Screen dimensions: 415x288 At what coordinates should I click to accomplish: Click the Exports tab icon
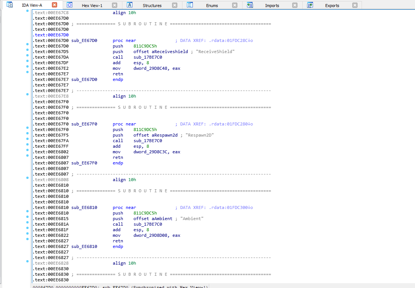(310, 5)
